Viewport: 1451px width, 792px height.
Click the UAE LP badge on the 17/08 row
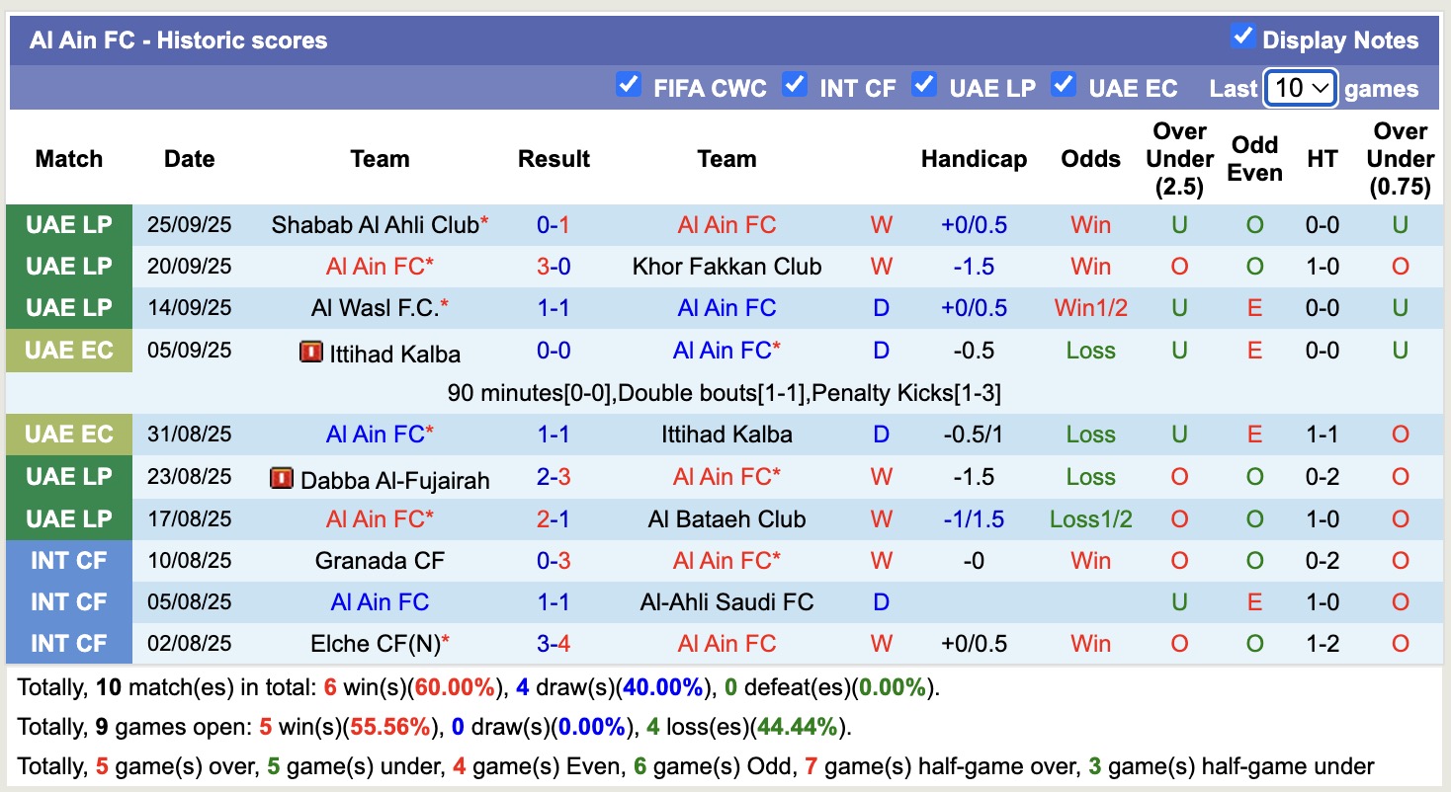(x=68, y=518)
